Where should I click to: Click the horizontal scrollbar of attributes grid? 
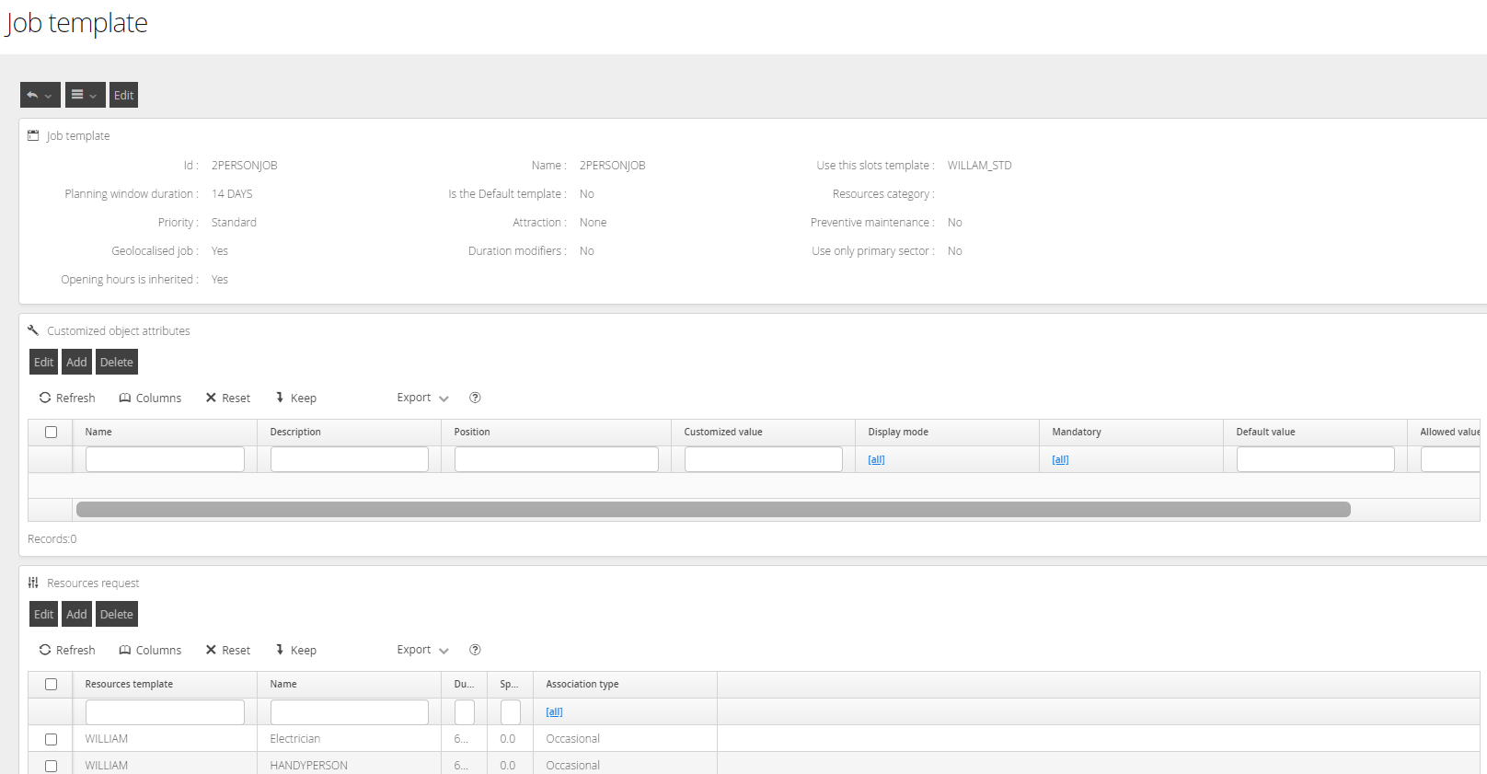pos(713,510)
